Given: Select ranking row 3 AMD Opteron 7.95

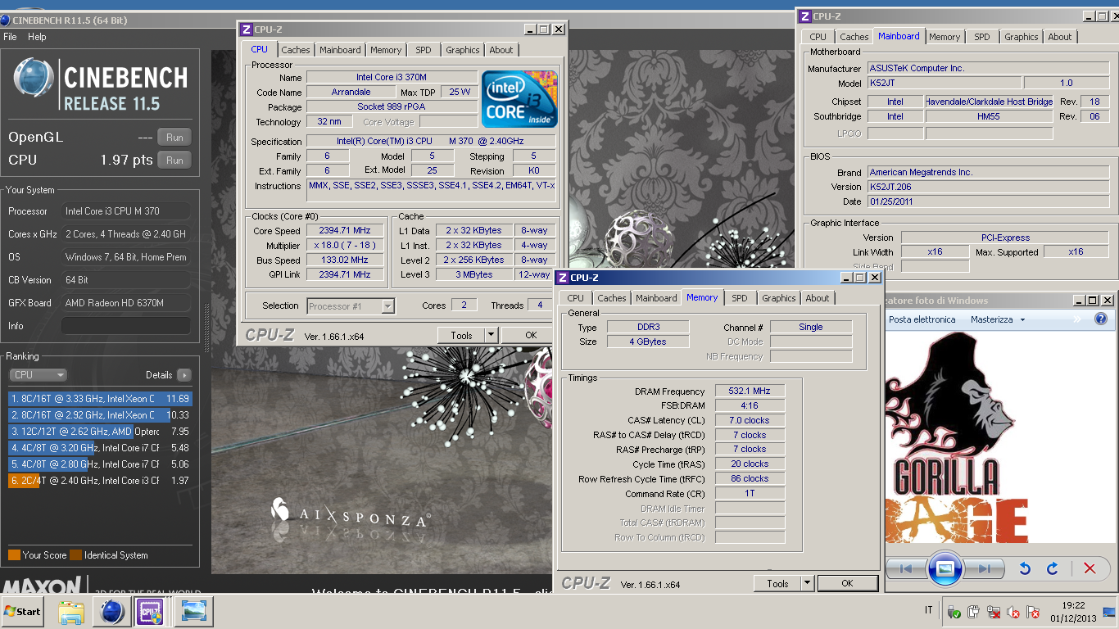Looking at the screenshot, I should (100, 432).
